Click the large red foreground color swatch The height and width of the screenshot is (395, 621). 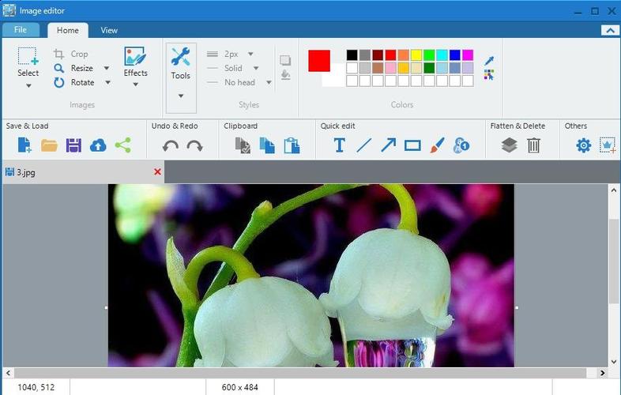(x=319, y=61)
